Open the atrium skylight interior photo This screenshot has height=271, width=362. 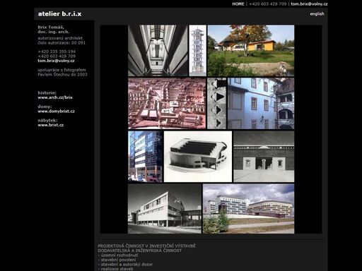158,51
